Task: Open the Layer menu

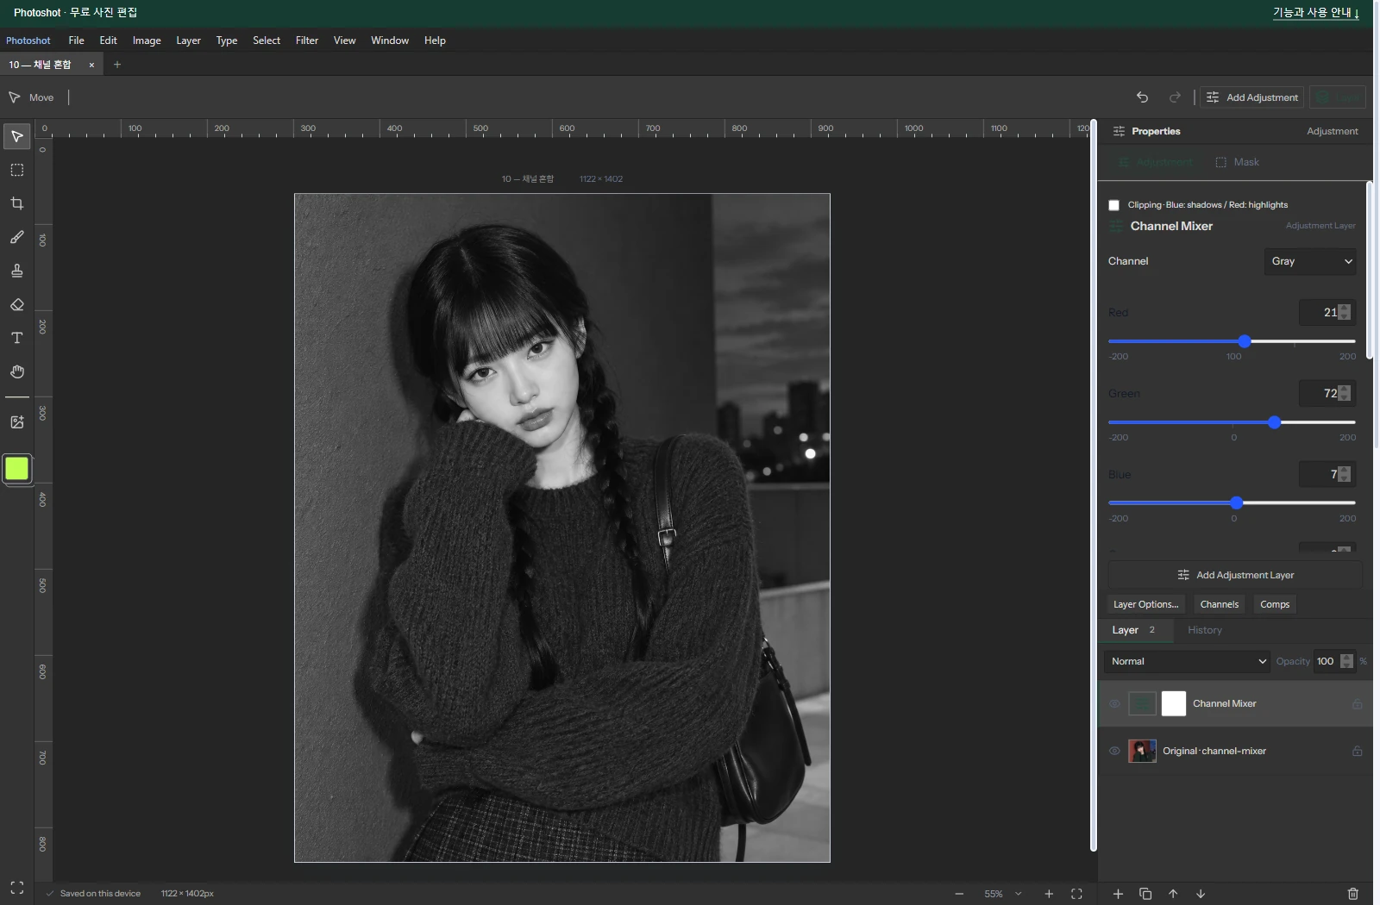Action: tap(188, 41)
